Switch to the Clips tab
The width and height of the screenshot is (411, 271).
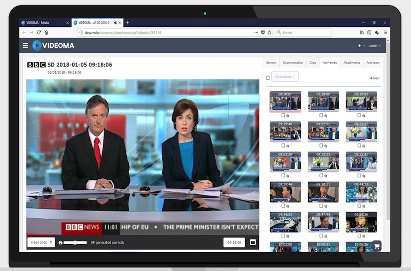click(x=313, y=63)
